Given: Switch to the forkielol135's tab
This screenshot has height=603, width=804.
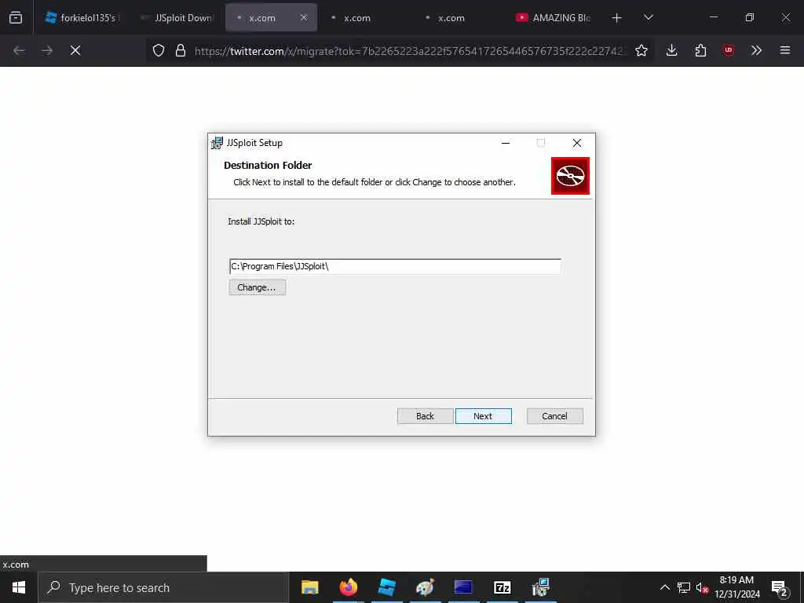Looking at the screenshot, I should point(82,18).
